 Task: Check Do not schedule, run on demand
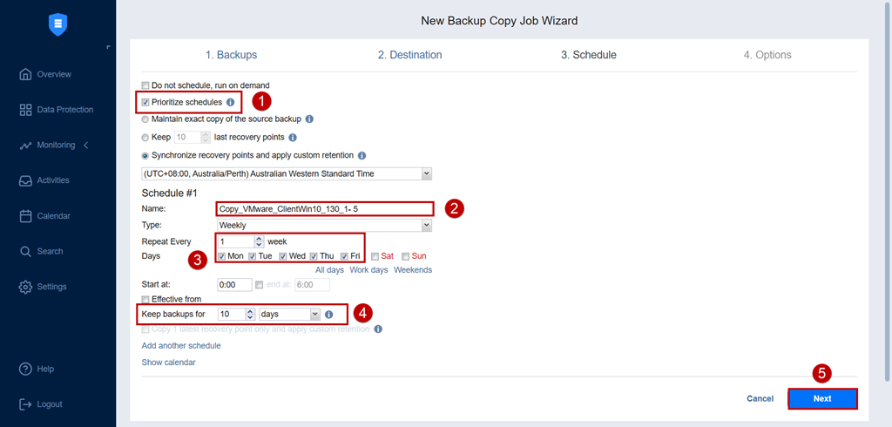(x=145, y=85)
